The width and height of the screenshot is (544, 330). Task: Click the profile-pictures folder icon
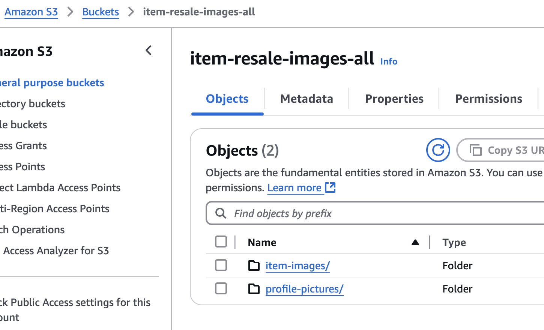coord(254,289)
